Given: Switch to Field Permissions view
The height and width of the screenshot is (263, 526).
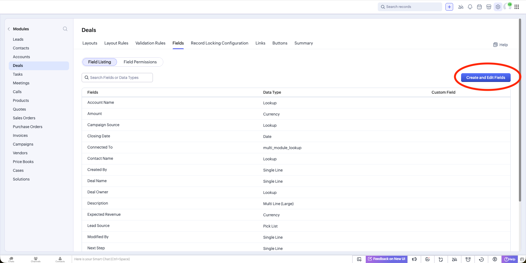Looking at the screenshot, I should point(140,62).
